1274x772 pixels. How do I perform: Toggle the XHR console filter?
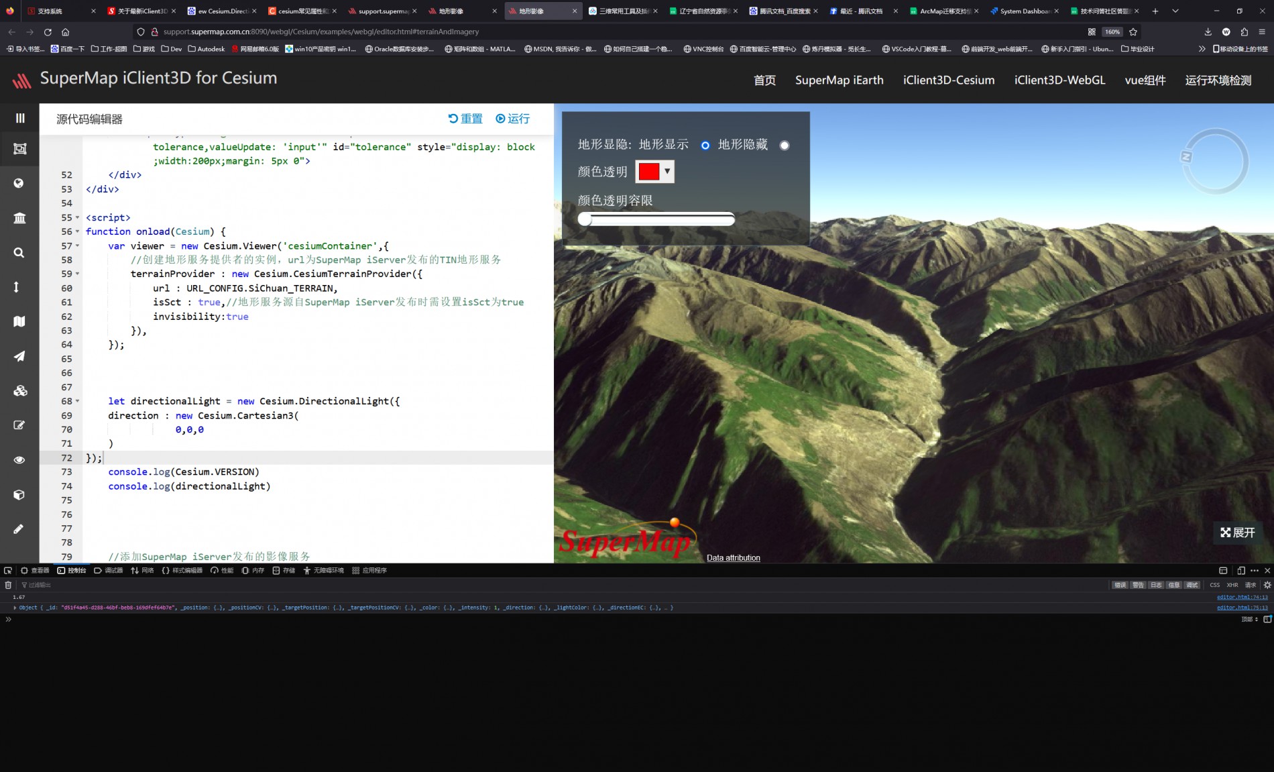pos(1232,586)
